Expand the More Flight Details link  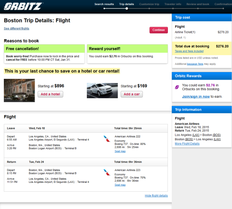coord(187,144)
